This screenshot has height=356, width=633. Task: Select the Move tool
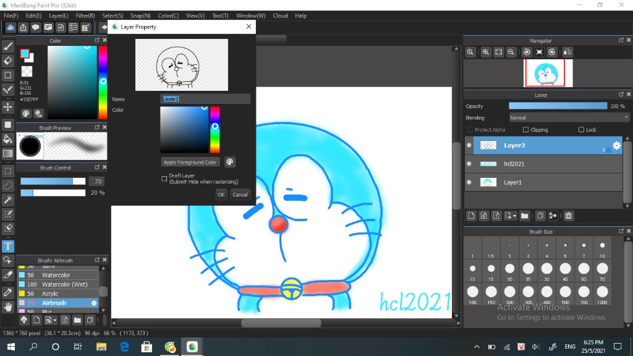[x=7, y=107]
